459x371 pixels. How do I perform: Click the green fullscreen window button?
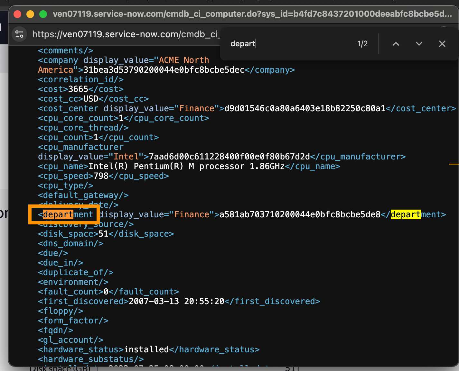43,14
